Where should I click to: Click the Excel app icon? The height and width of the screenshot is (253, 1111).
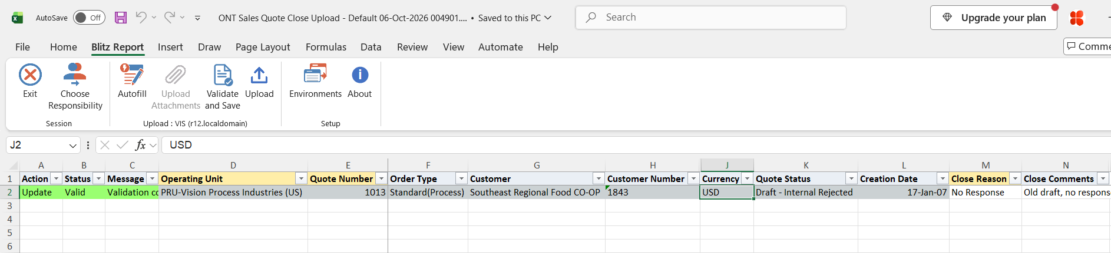coord(18,18)
